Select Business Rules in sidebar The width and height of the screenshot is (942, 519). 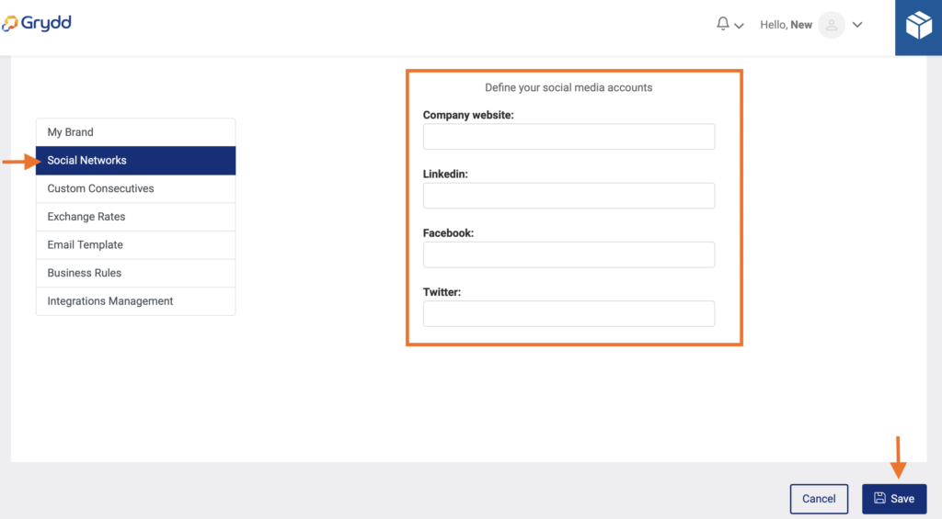136,274
